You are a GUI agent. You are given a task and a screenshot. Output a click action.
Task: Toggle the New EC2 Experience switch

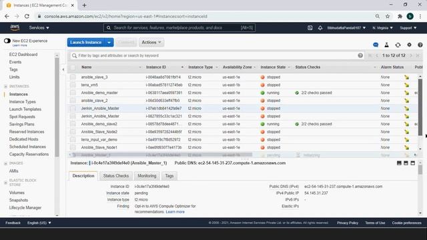[x=7, y=41]
